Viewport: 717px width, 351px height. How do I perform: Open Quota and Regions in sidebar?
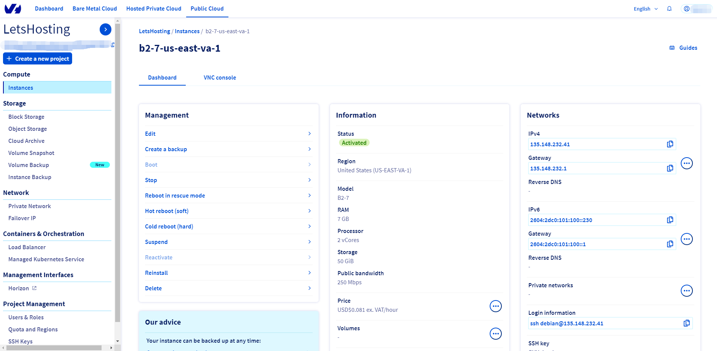[33, 330]
